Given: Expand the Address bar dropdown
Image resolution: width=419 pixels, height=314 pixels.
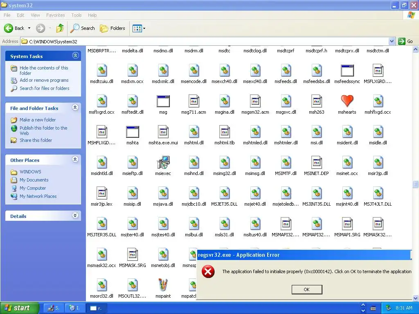Looking at the screenshot, I should [392, 41].
